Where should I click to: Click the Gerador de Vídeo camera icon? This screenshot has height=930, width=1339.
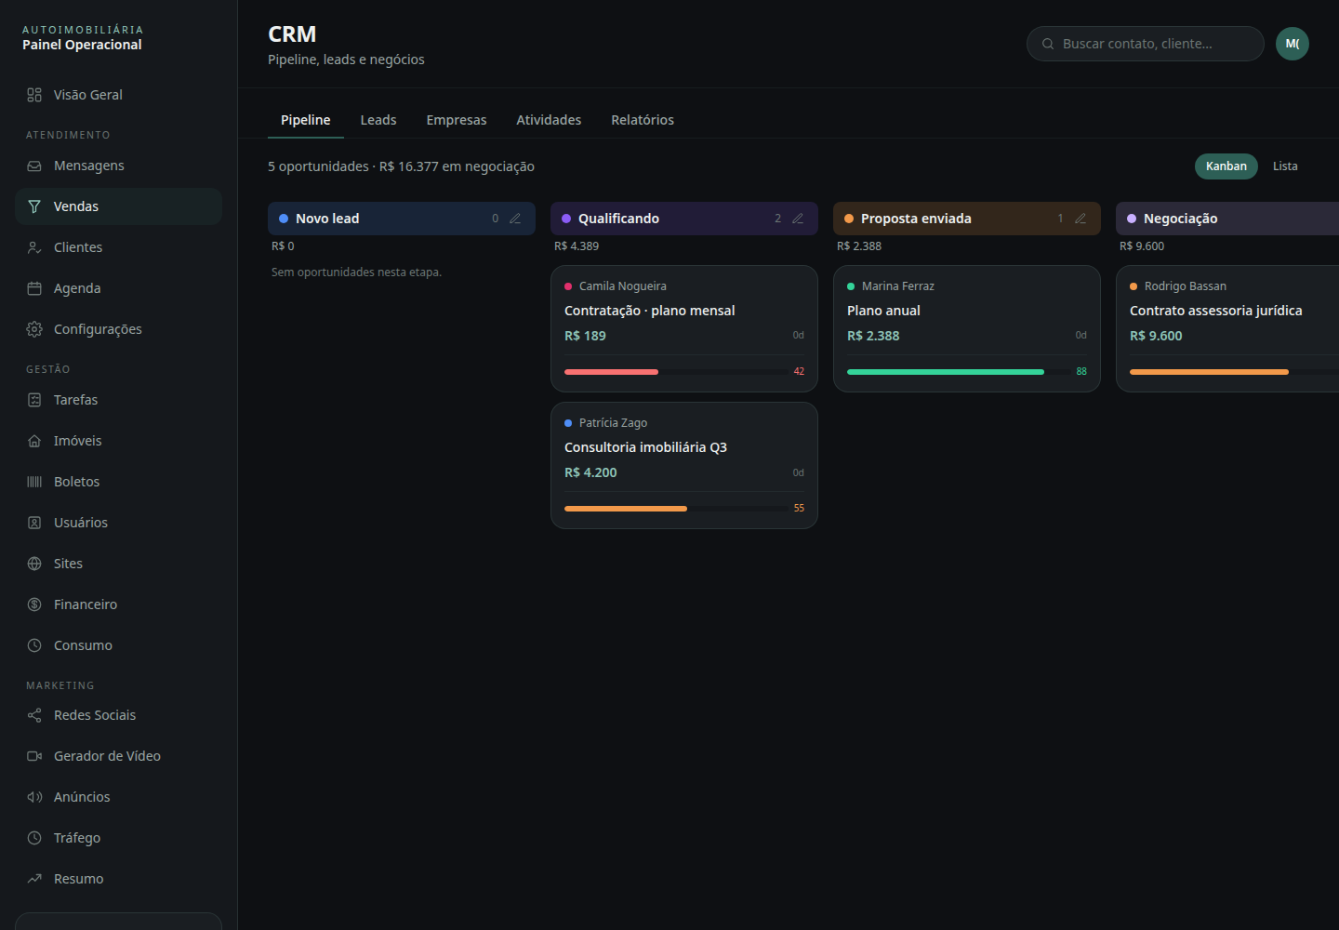pos(34,756)
